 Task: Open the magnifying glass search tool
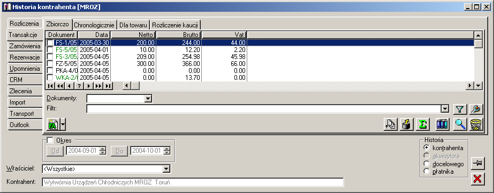coord(460,124)
